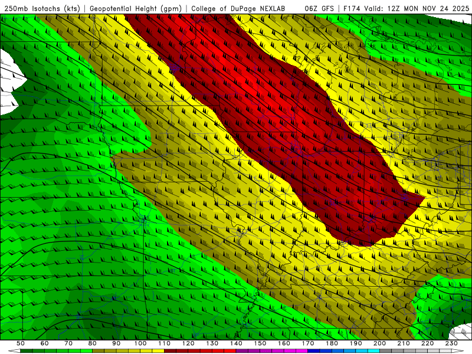Viewport: 472px width, 354px height.
Task: Click the 100 value on the color scale
Action: [x=140, y=343]
